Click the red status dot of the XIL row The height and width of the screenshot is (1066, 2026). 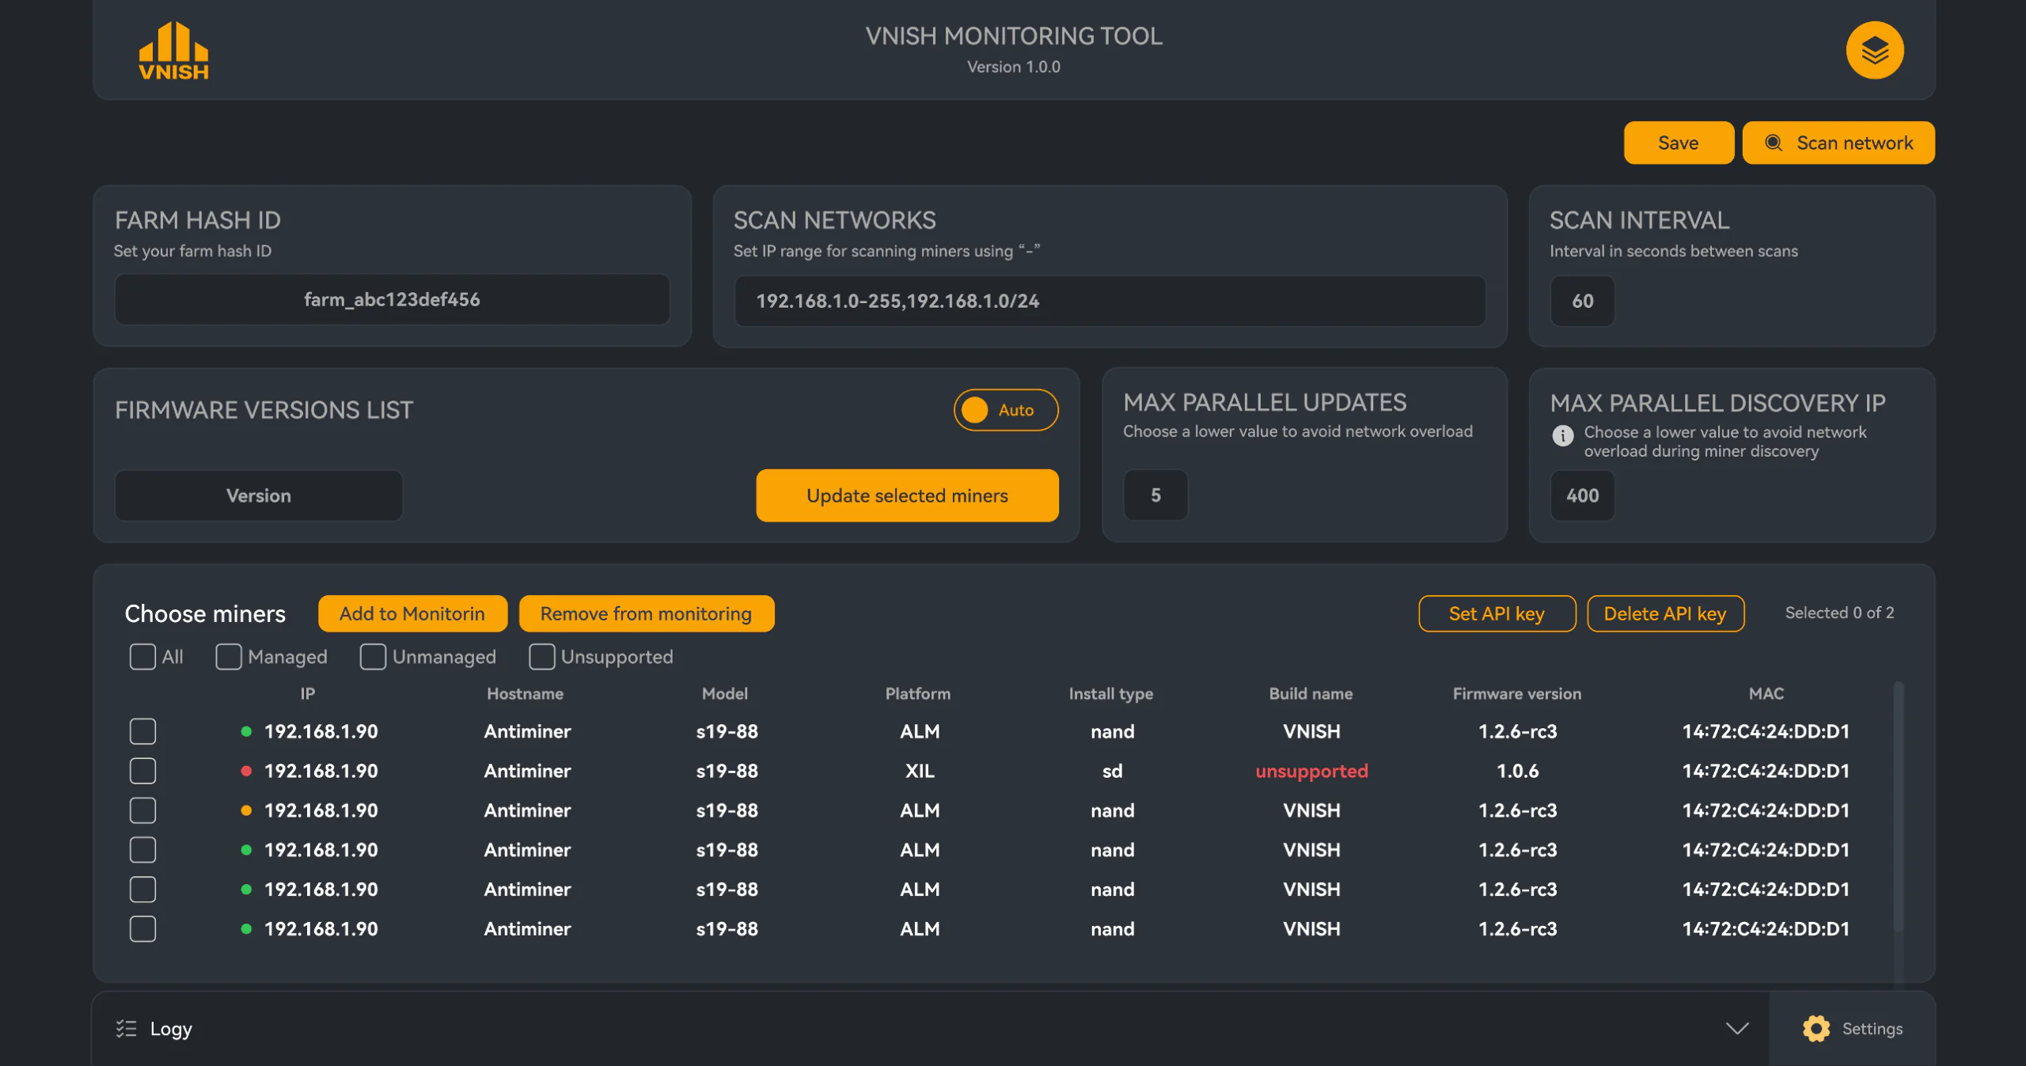(x=246, y=770)
